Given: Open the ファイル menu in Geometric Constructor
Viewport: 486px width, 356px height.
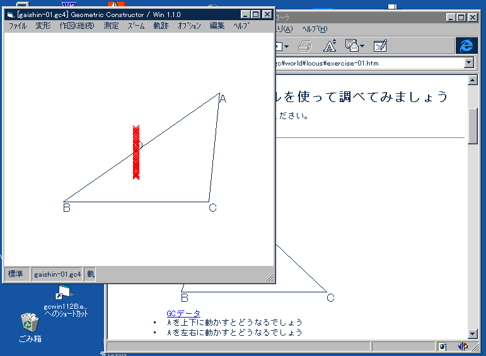Looking at the screenshot, I should (18, 26).
